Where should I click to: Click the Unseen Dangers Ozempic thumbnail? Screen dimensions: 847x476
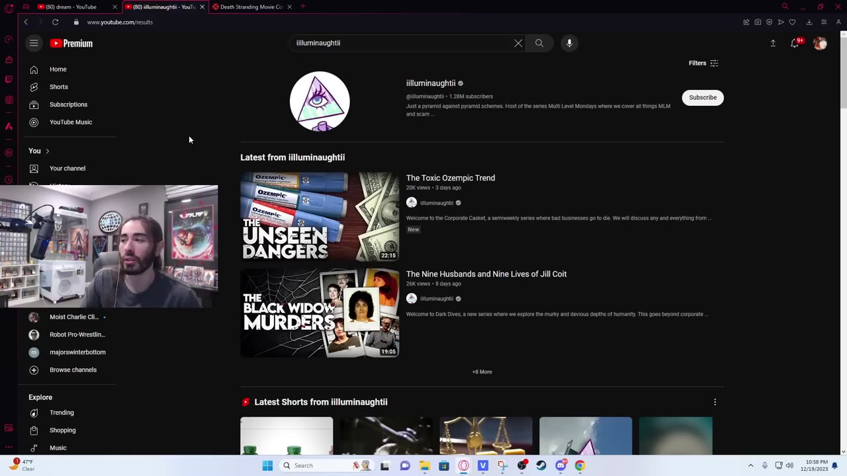(320, 217)
